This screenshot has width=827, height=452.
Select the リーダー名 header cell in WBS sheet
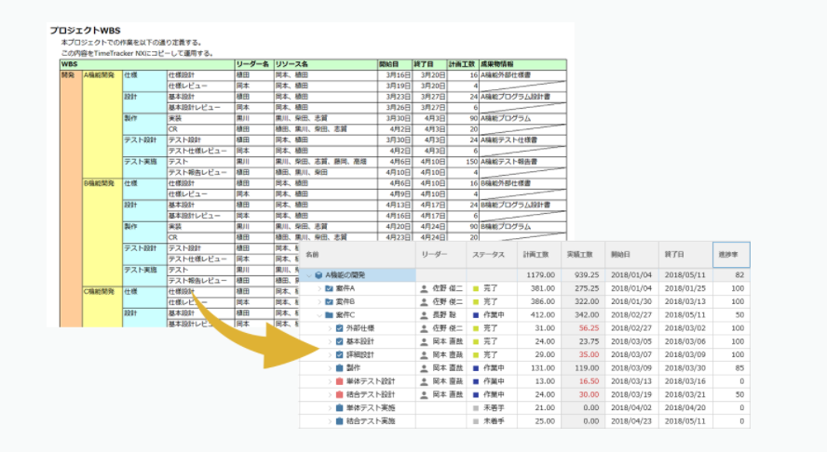click(254, 64)
